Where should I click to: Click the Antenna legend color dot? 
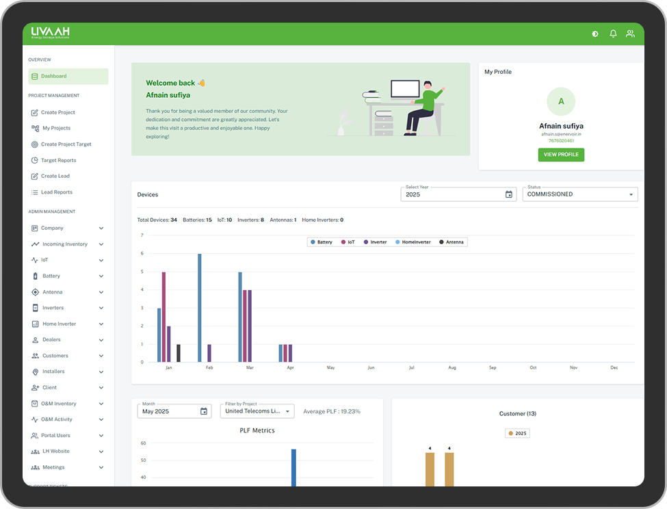coord(441,242)
